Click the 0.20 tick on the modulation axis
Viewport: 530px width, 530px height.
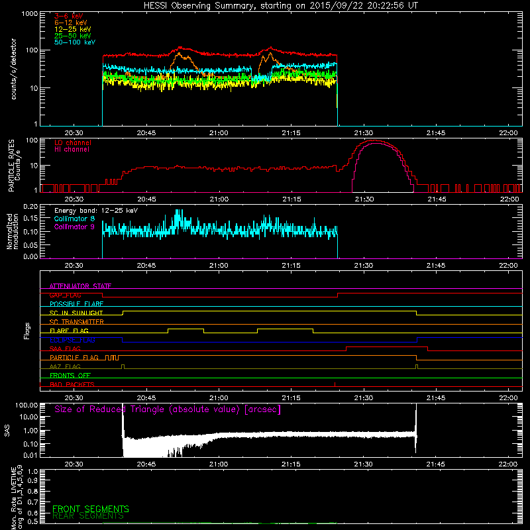[x=30, y=206]
